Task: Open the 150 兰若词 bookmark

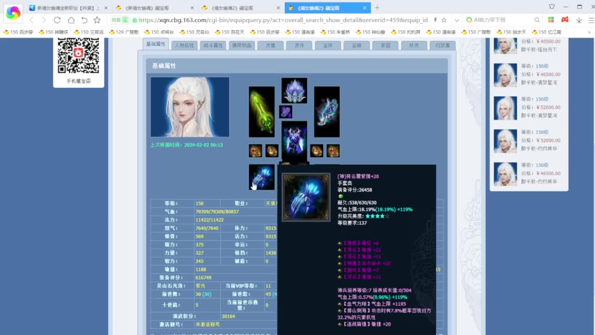Action: (88, 32)
